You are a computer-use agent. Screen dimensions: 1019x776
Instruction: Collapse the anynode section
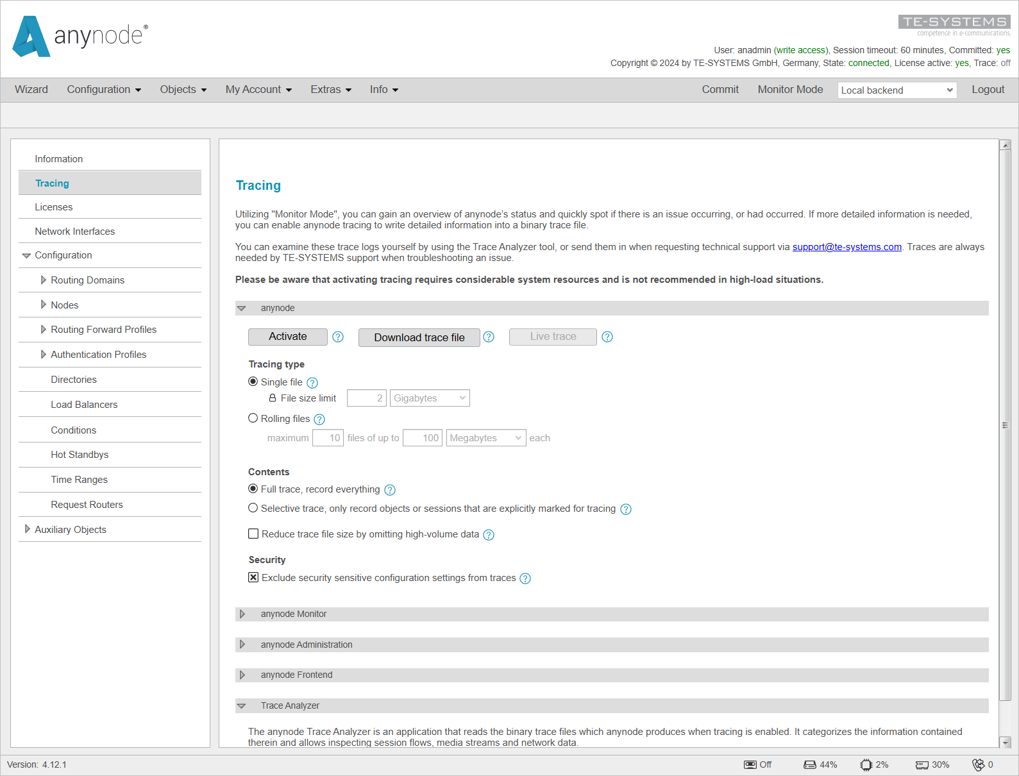[x=242, y=308]
